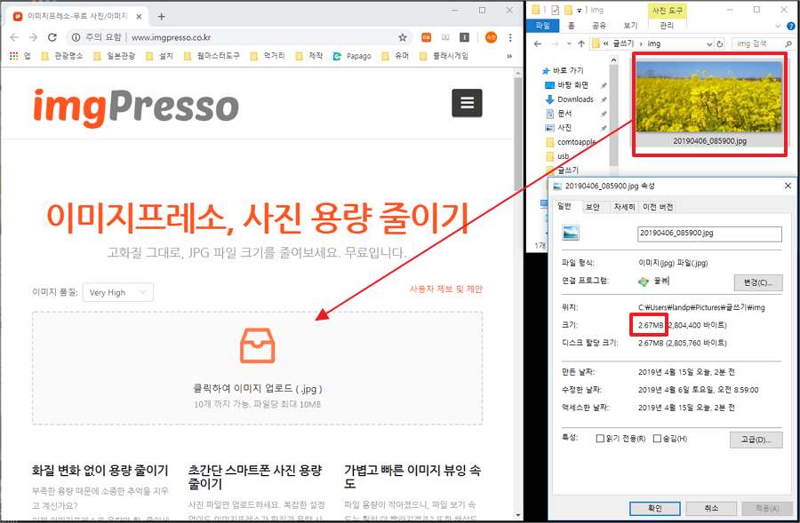Open the 보기 ribbon tab

pyautogui.click(x=630, y=26)
